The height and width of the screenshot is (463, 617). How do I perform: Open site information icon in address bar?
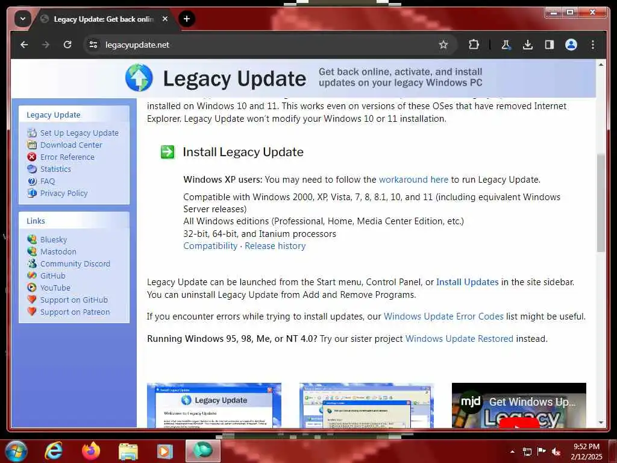(x=93, y=45)
